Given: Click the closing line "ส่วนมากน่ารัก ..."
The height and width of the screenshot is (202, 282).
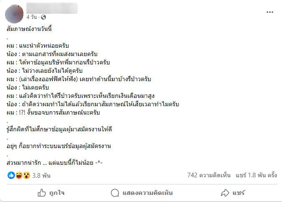Looking at the screenshot, I should point(55,162).
